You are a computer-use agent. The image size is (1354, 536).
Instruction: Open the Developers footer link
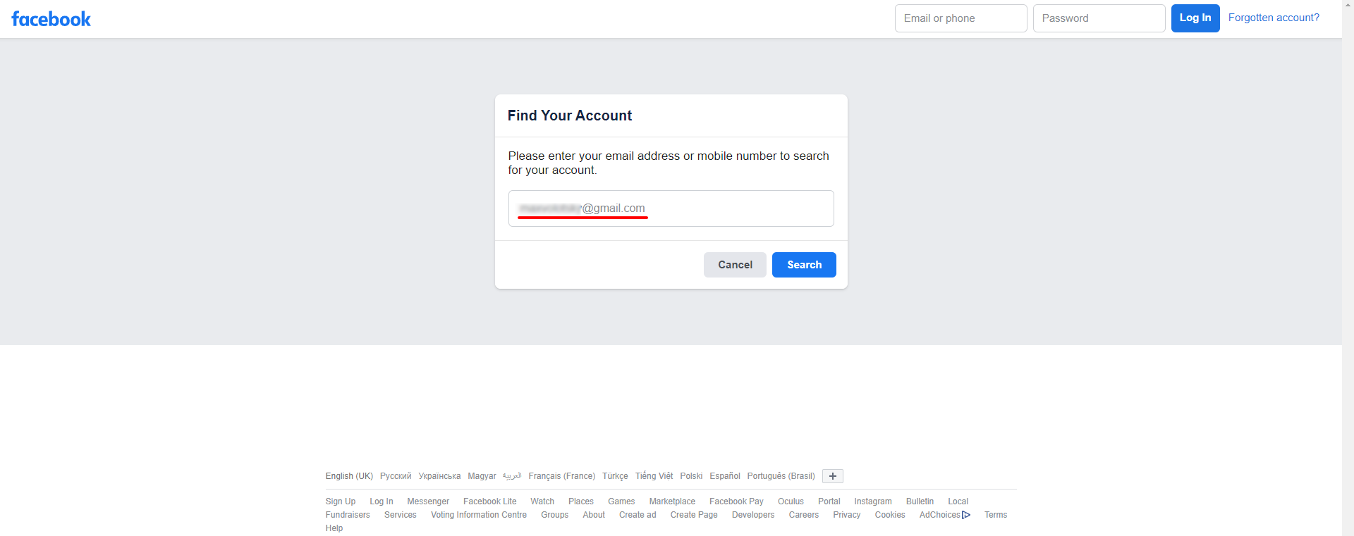(x=753, y=515)
